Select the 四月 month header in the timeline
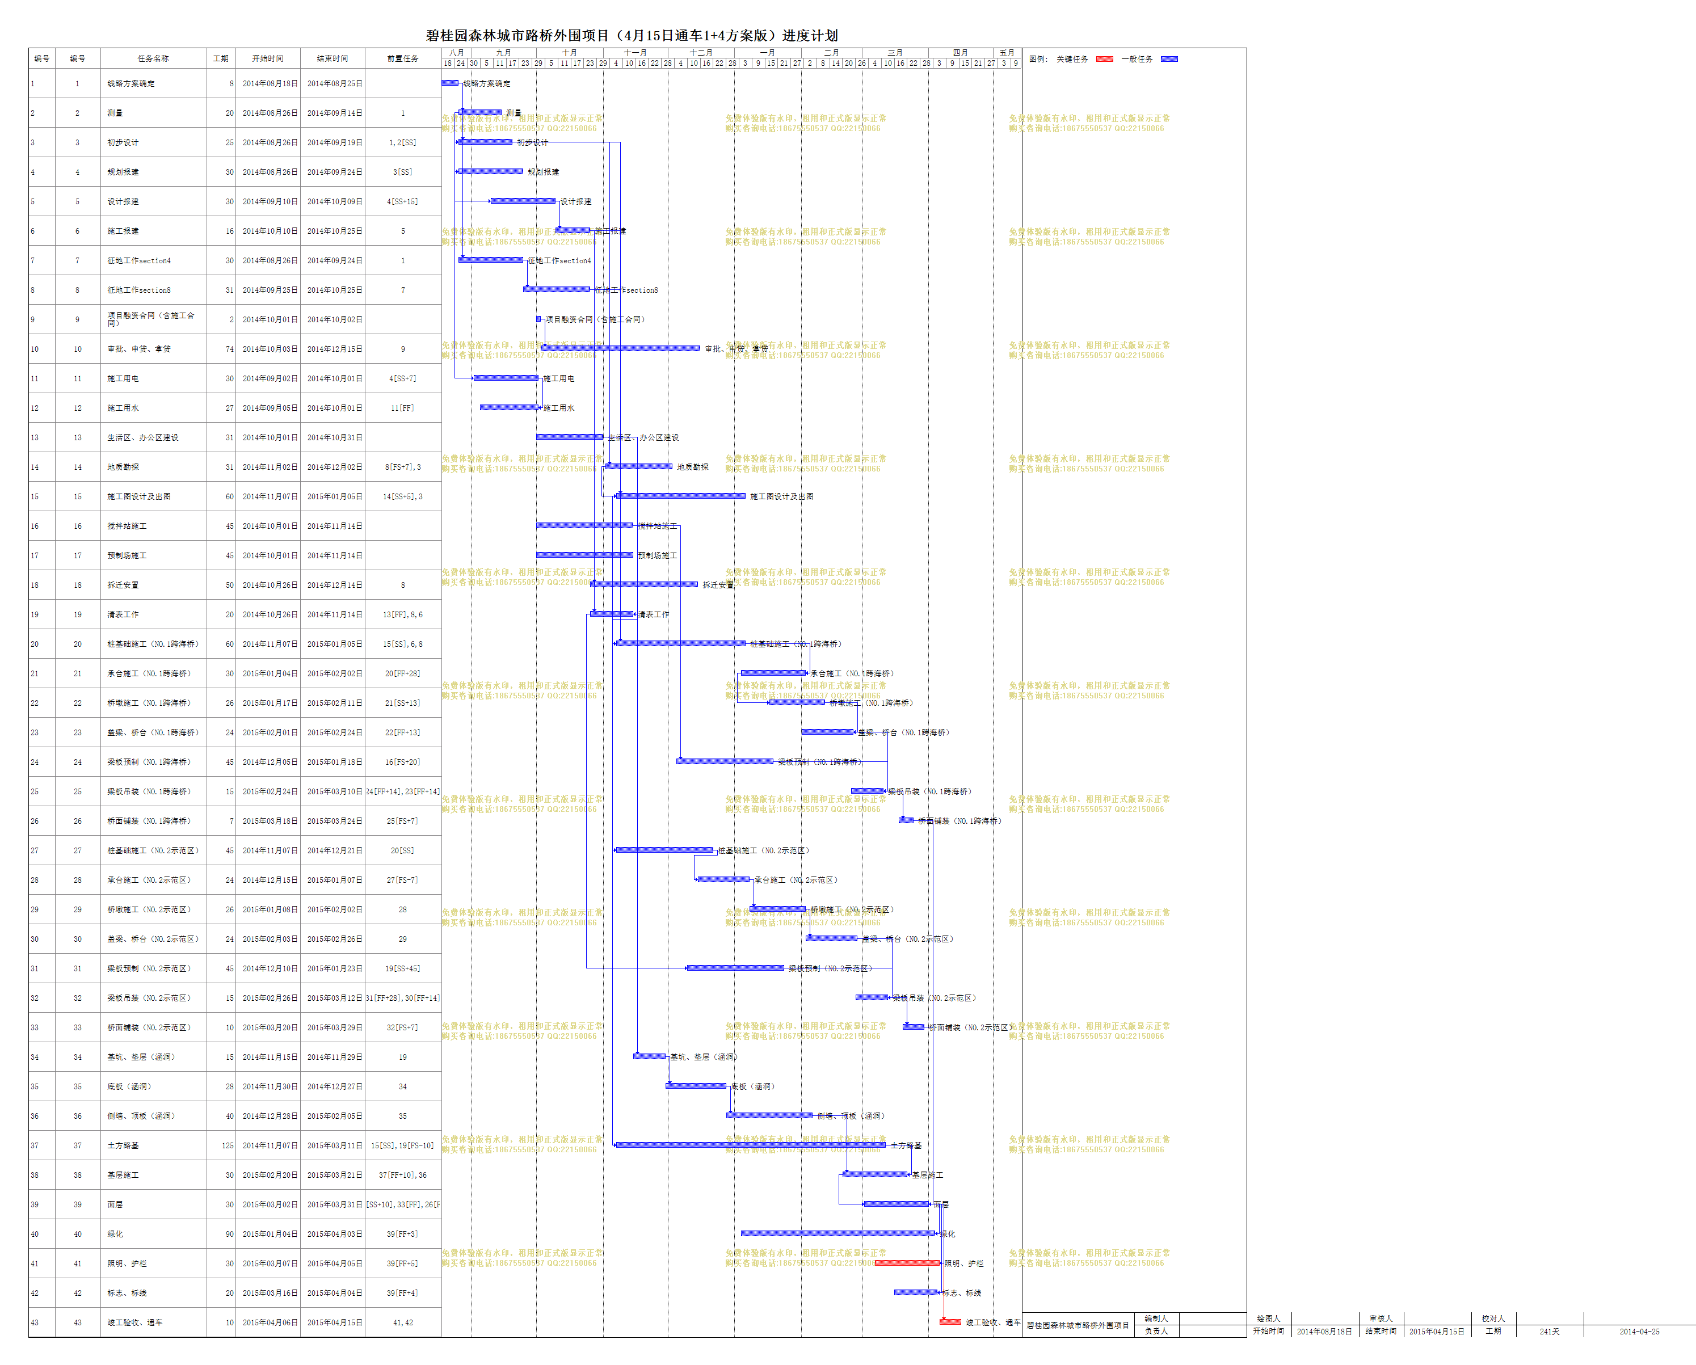Image resolution: width=1696 pixels, height=1365 pixels. point(961,53)
